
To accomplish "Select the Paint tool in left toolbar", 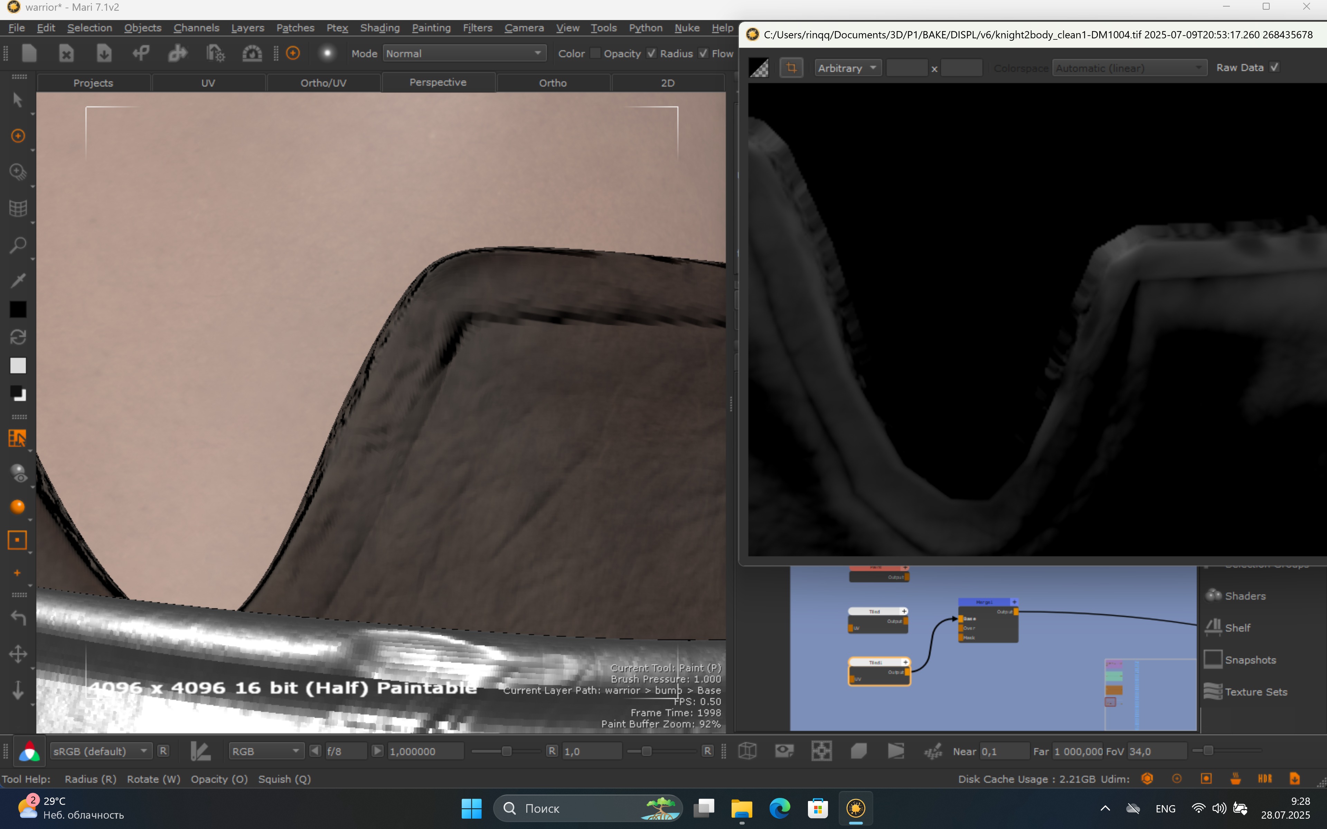I will click(x=18, y=135).
